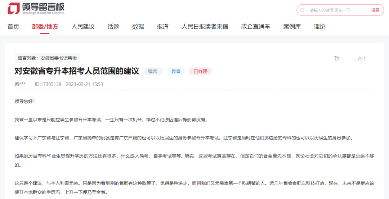Go to the 话题 tab
Screen dimensions: 389x199
(x=113, y=27)
